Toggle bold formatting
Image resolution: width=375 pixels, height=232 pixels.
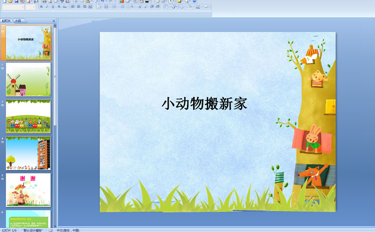(41, 7)
